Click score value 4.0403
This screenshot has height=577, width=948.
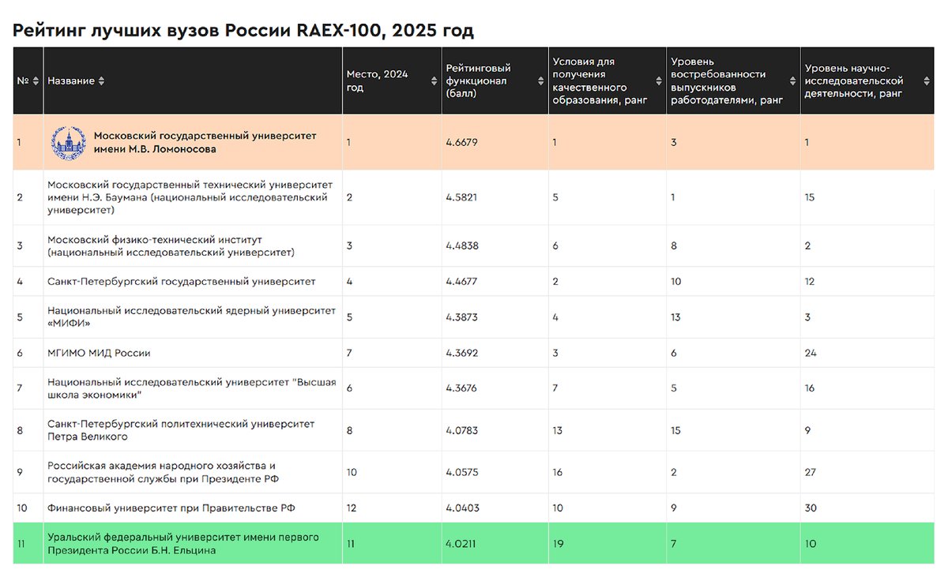(x=462, y=508)
